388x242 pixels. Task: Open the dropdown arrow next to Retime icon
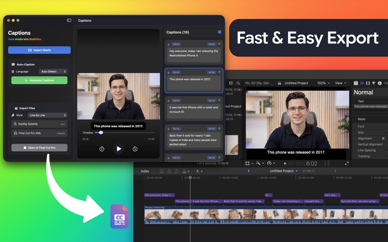[x=274, y=164]
